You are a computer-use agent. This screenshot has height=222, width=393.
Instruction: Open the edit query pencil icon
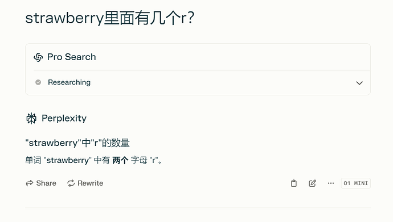[312, 183]
